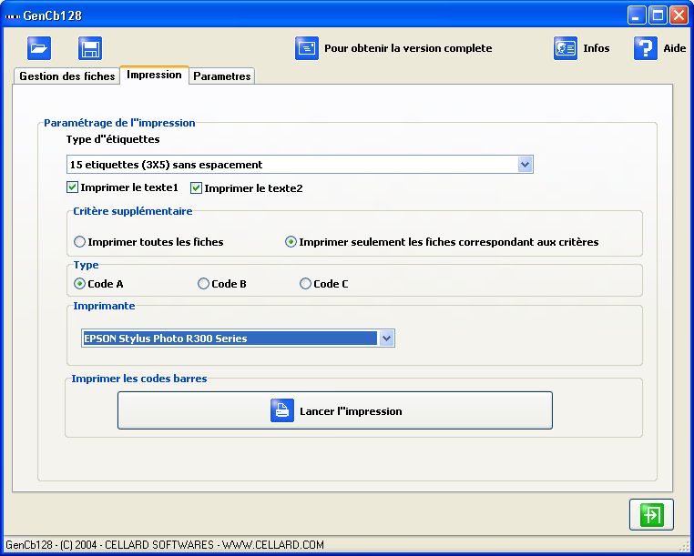
Task: Switch to Gestion des fiches tab
Action: [x=67, y=76]
